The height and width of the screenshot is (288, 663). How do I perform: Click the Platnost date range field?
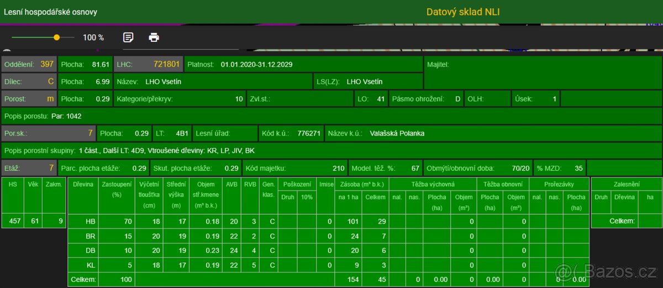[x=303, y=64]
